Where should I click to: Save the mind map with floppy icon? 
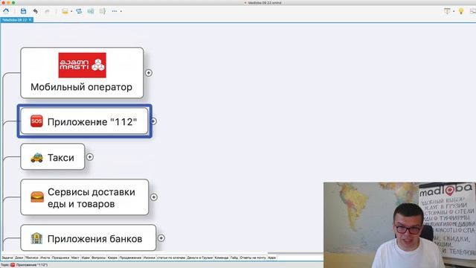(x=23, y=11)
